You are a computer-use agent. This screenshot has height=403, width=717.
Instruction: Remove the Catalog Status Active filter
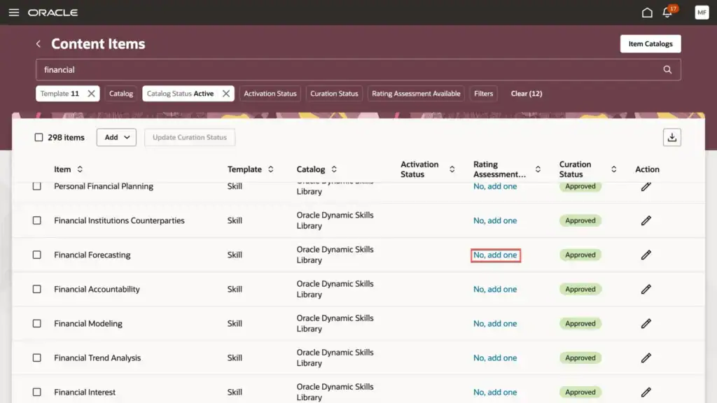[226, 94]
